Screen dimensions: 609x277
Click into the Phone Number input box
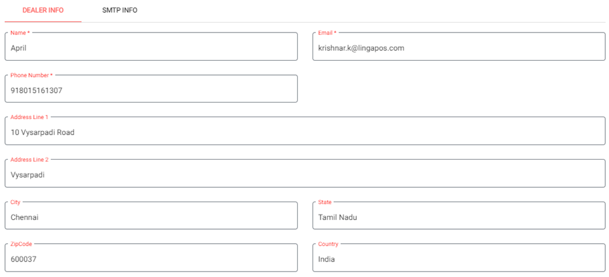click(x=151, y=90)
